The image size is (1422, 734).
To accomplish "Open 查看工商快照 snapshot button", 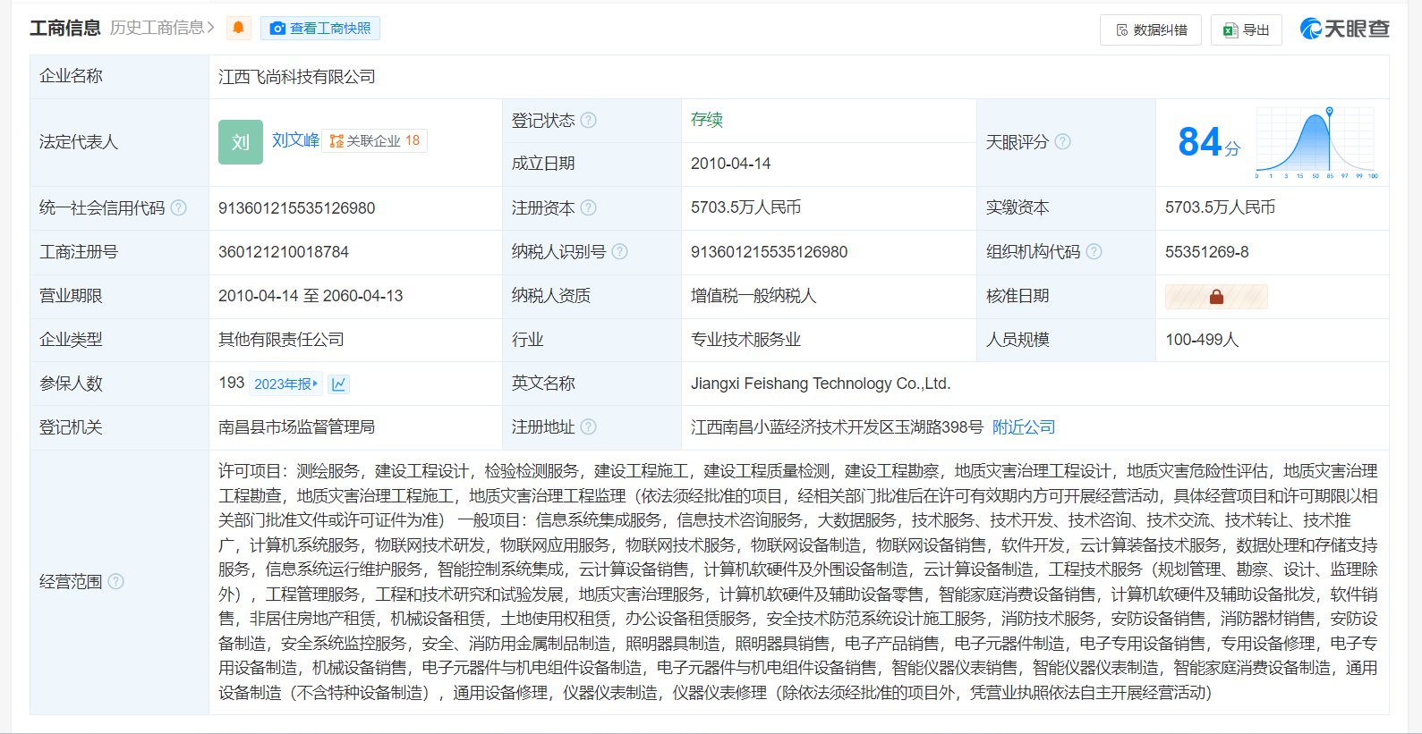I will coord(320,29).
